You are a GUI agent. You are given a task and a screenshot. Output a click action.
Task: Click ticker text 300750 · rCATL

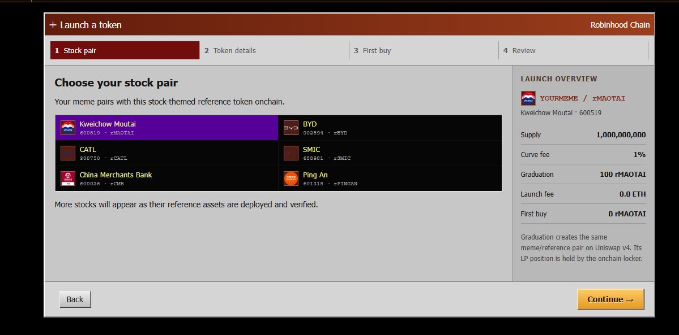104,158
